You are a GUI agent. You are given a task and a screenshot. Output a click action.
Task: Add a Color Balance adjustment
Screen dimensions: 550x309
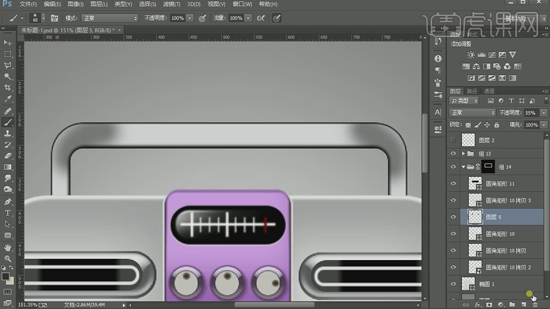[476, 66]
